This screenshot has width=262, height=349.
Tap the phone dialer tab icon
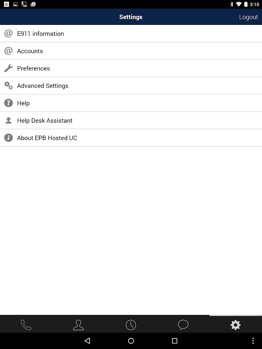tap(26, 325)
